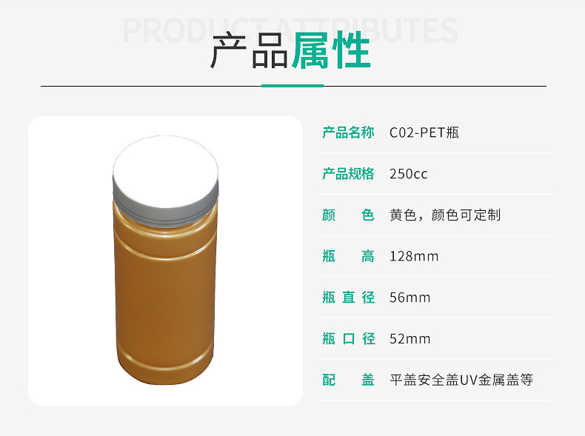This screenshot has height=436, width=585.
Task: Click the faded PRODUCT ATTRIBUTES watermark text
Action: pos(290,30)
